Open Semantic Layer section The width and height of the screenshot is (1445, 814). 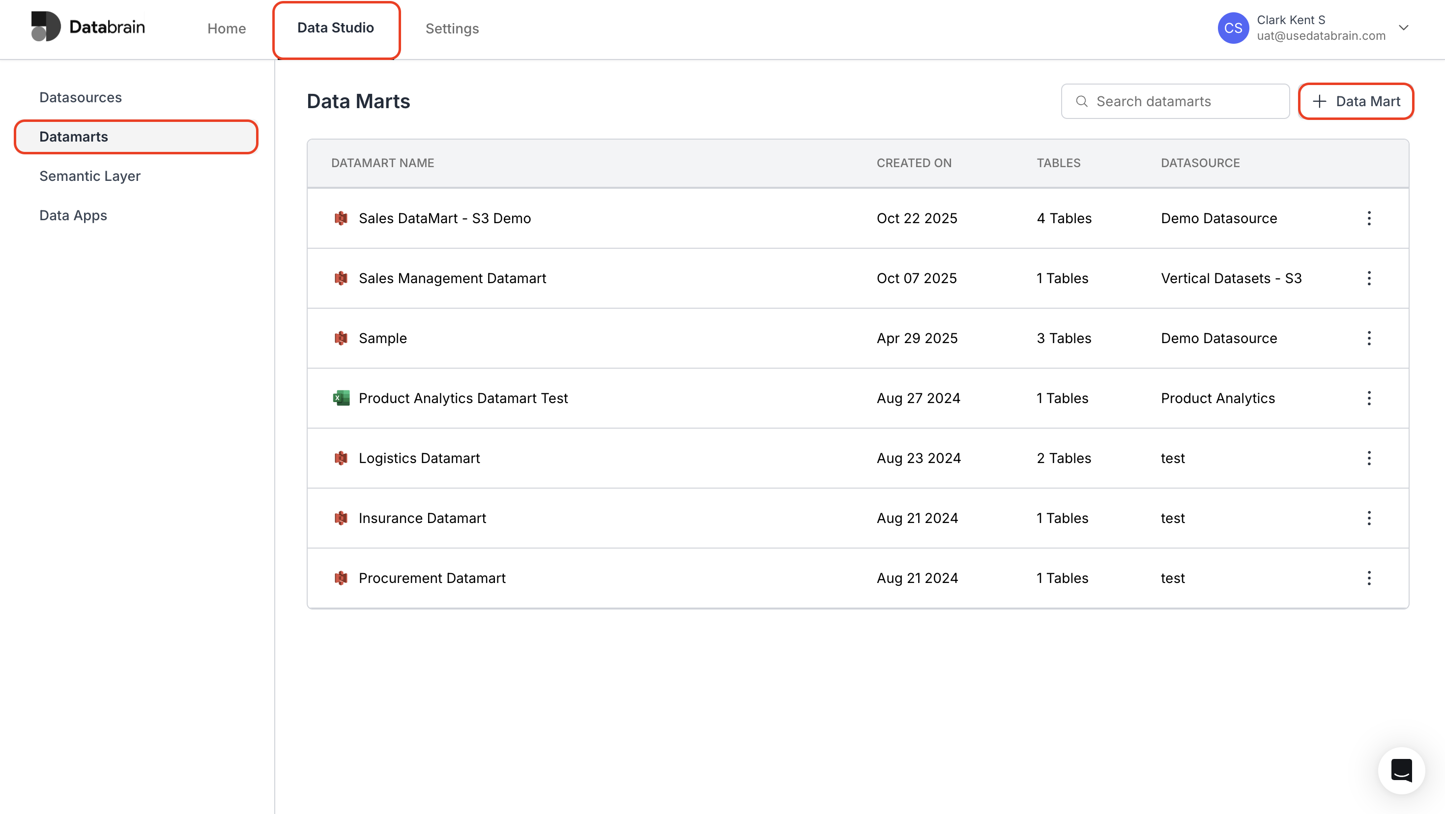(x=90, y=176)
